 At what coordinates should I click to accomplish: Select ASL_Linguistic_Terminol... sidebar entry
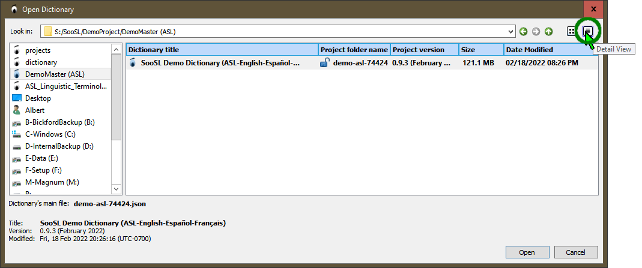61,86
